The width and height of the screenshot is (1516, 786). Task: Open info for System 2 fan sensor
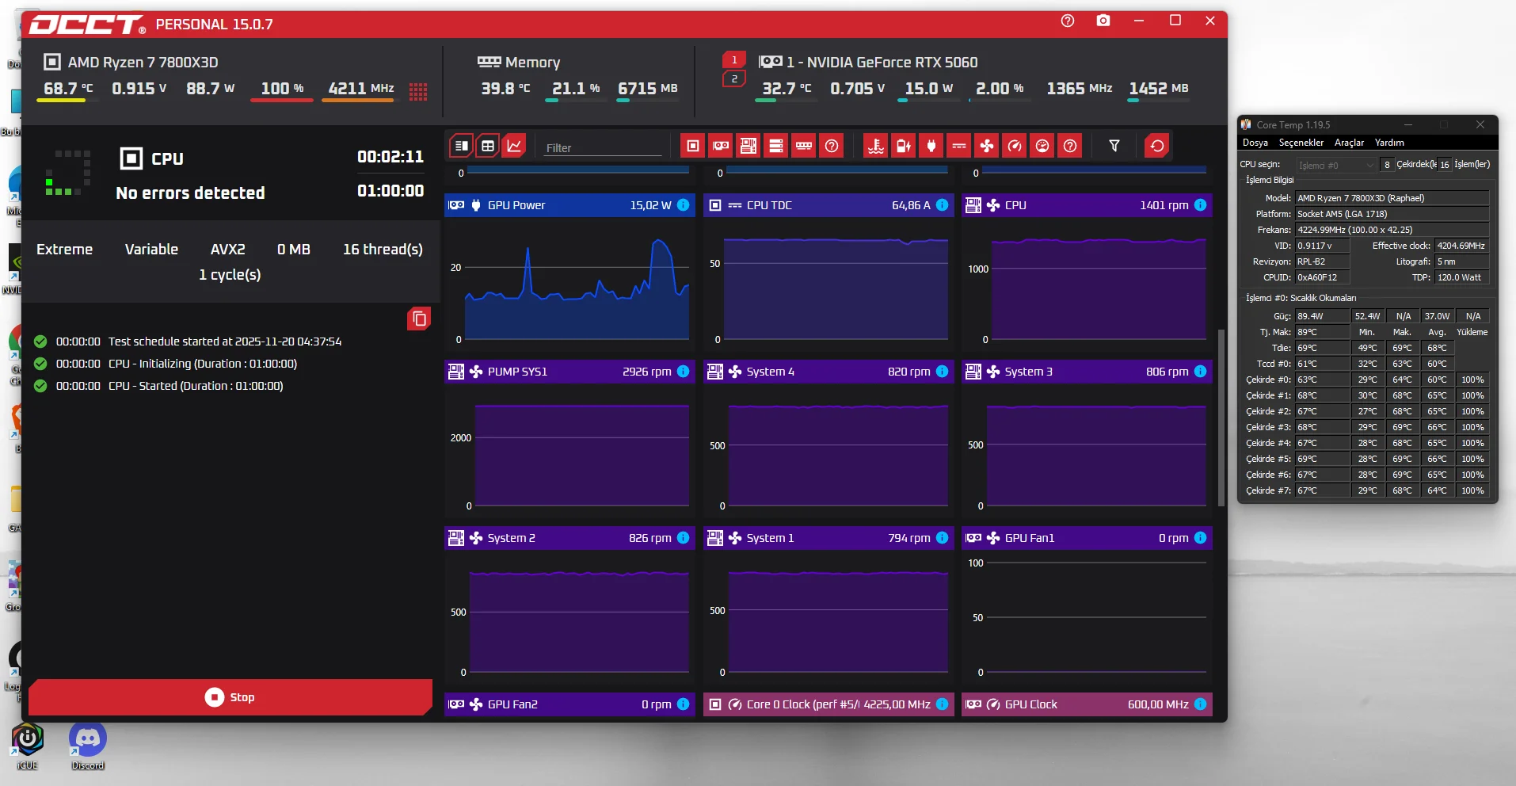(x=684, y=538)
